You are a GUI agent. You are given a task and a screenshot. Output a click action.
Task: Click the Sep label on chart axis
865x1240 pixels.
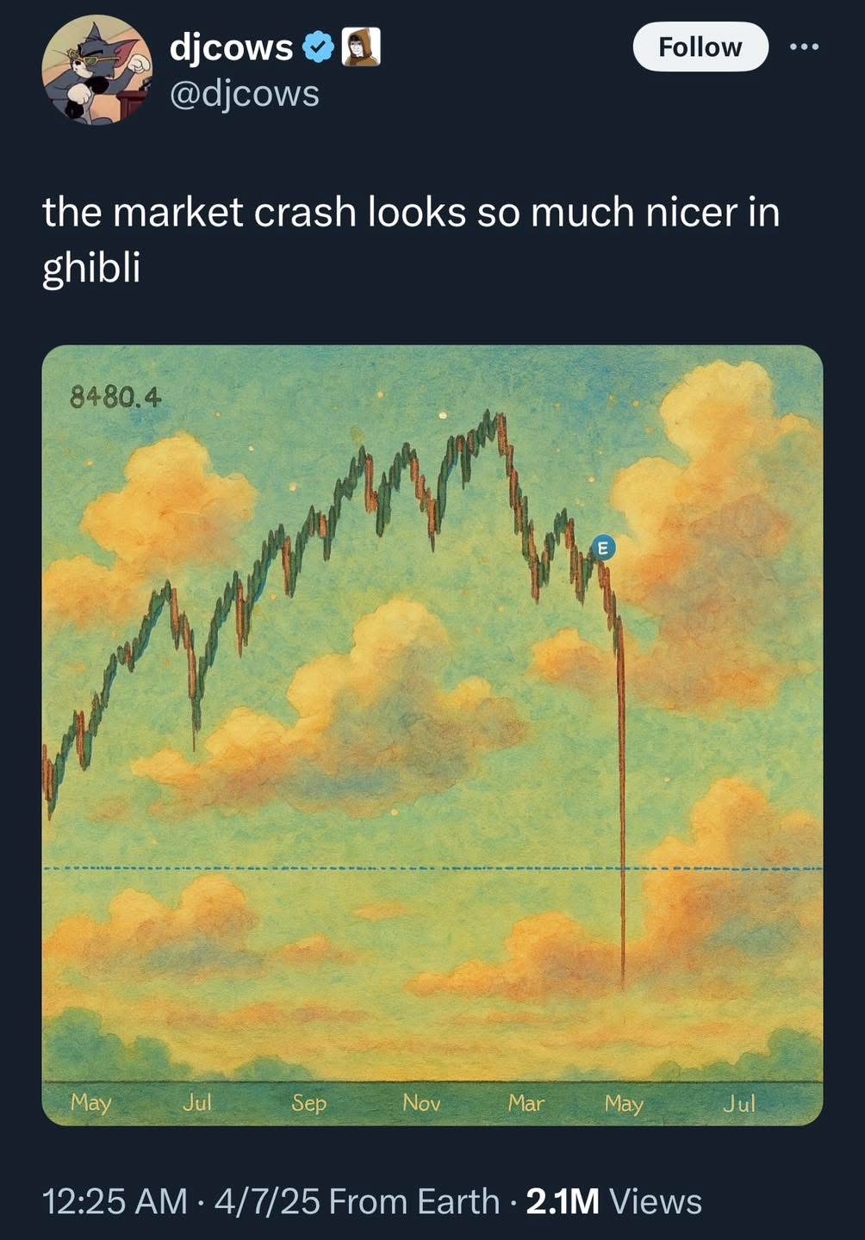coord(308,1103)
